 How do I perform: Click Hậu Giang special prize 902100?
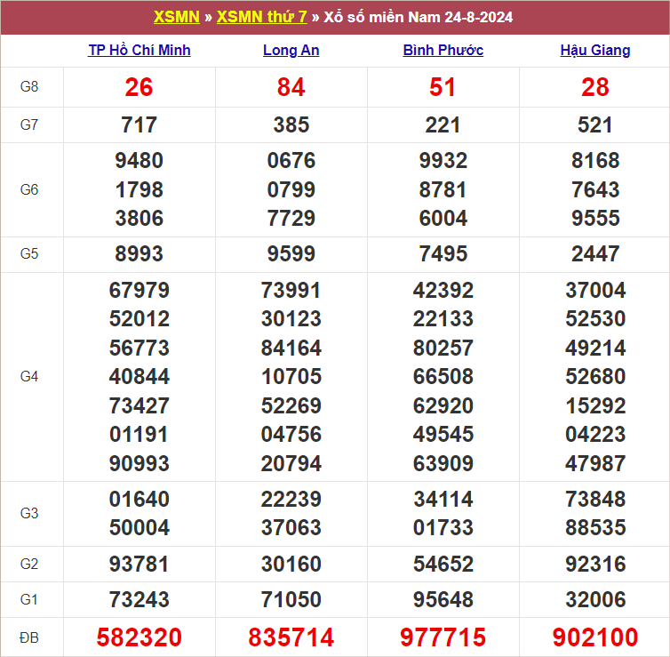(595, 637)
